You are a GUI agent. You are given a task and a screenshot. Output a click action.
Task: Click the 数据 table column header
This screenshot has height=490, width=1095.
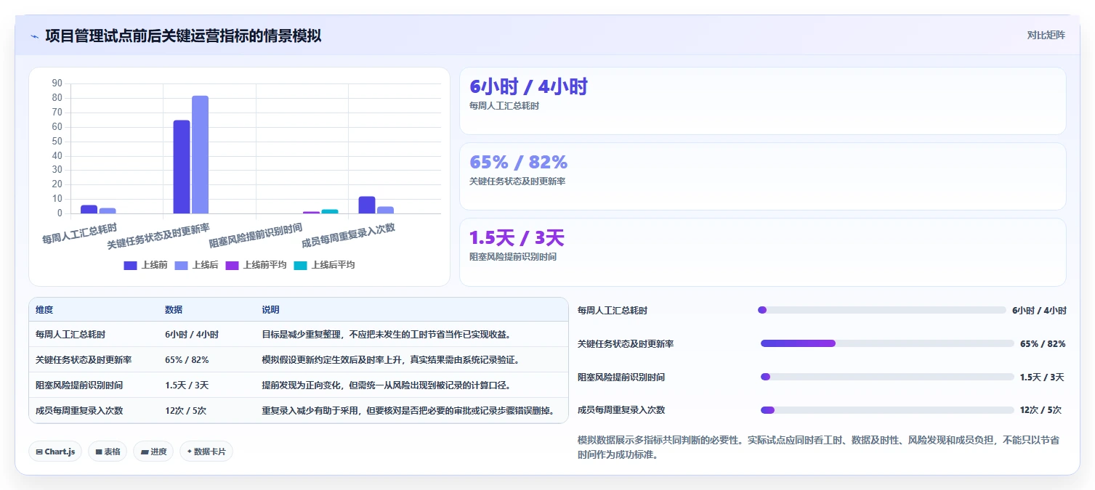point(174,310)
